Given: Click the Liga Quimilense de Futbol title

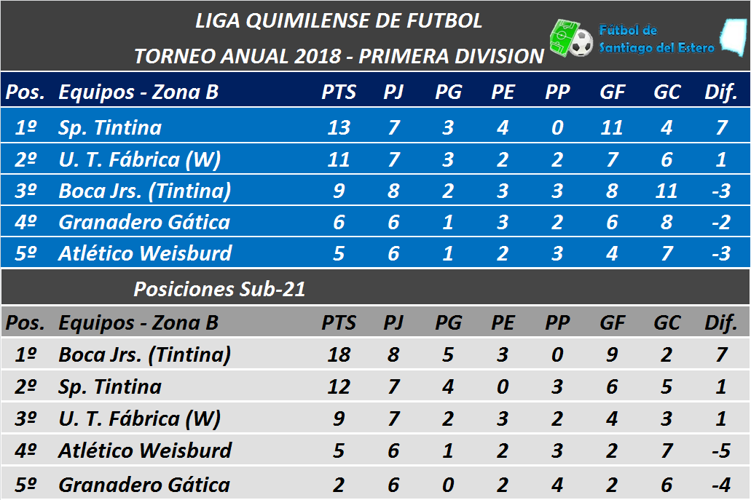Looking at the screenshot, I should [339, 20].
